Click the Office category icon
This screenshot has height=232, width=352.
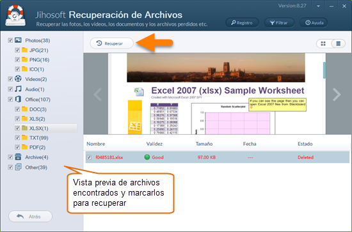[x=18, y=99]
